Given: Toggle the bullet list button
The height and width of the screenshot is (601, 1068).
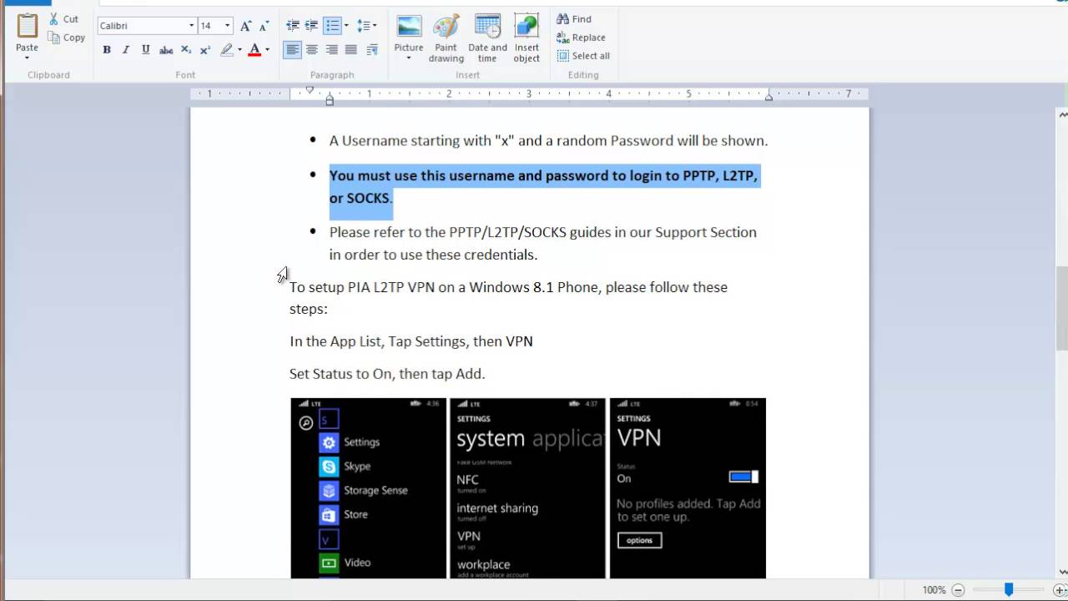Looking at the screenshot, I should click(332, 26).
